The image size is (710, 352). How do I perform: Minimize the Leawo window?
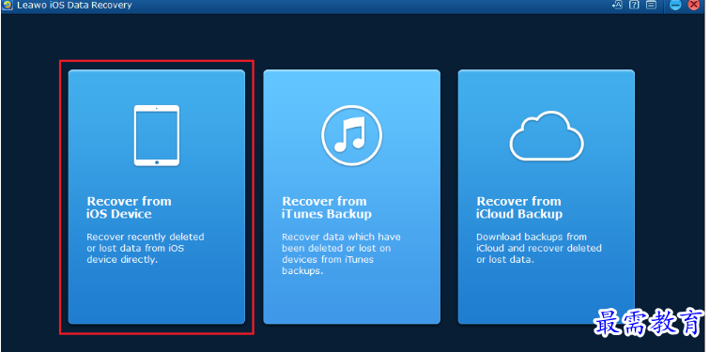675,5
